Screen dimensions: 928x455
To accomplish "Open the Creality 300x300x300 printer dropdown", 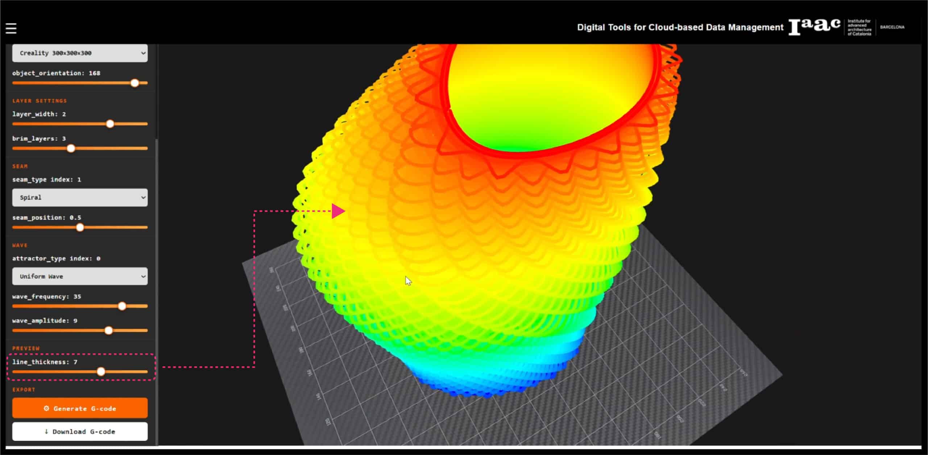I will [80, 53].
